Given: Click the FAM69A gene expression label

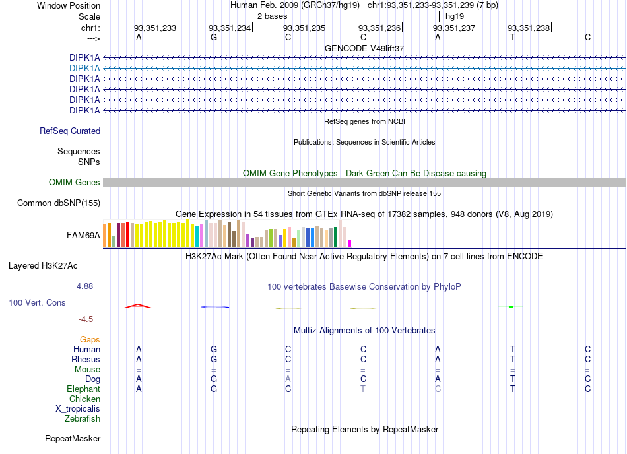Looking at the screenshot, I should pos(83,236).
